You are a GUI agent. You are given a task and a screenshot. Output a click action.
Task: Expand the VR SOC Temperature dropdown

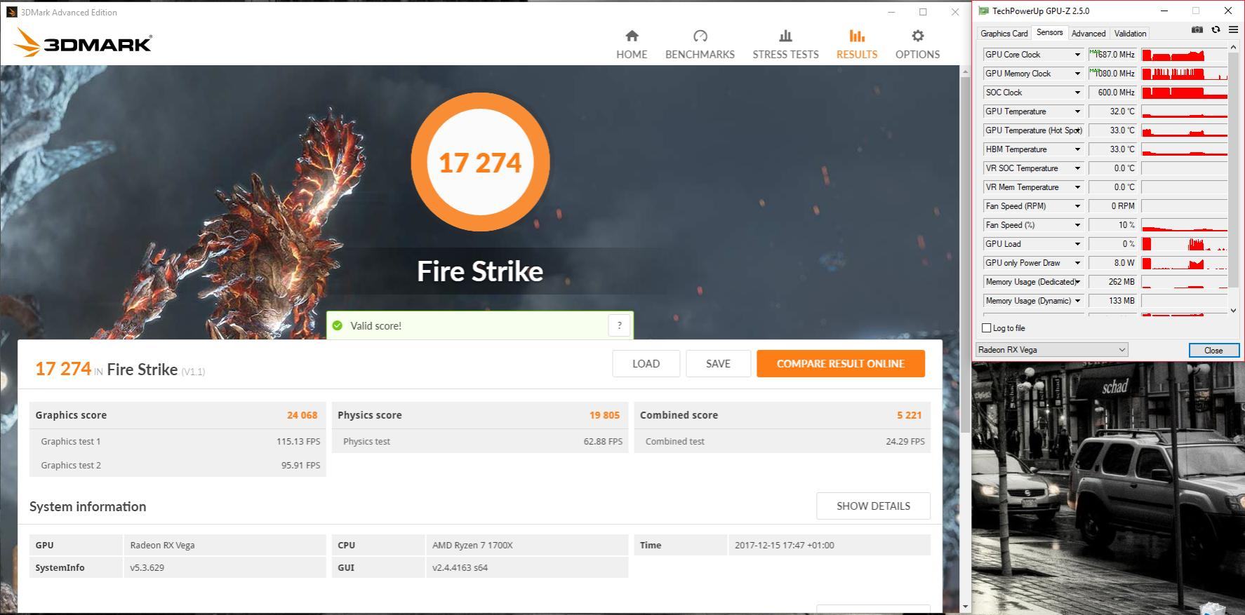1077,168
